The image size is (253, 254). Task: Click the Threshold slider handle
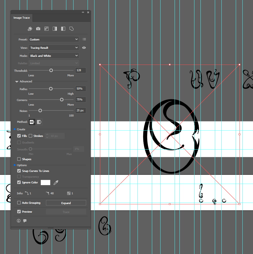[x=51, y=70]
